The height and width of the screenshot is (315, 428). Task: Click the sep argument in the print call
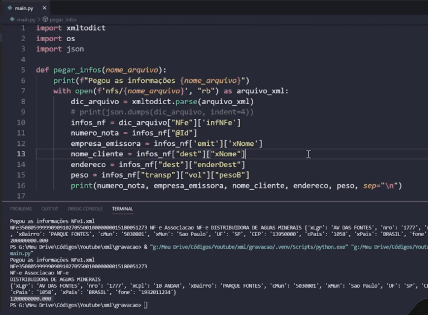pyautogui.click(x=370, y=186)
